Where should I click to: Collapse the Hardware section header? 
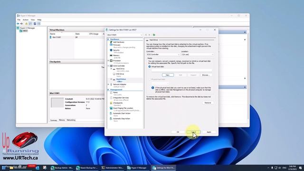(x=108, y=39)
